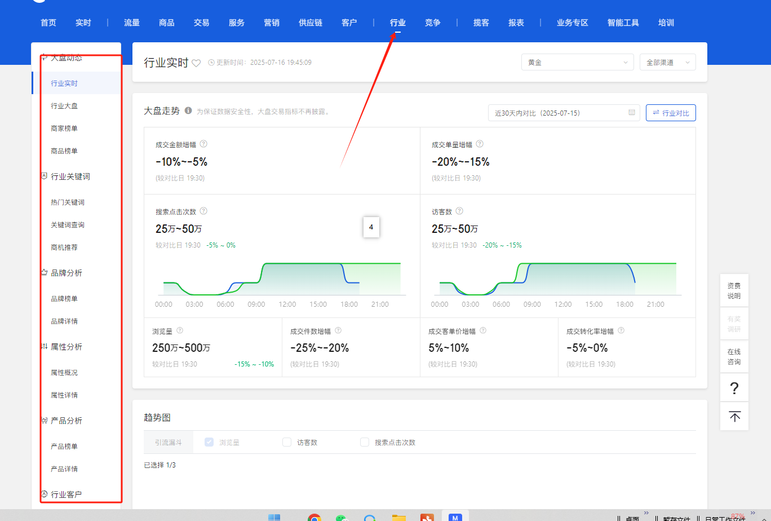Open 在线咨询 from the floating panel

[734, 356]
